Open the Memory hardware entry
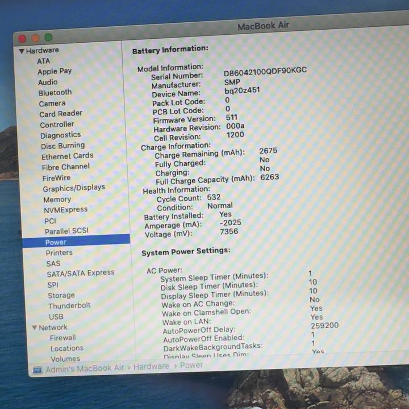Image resolution: width=409 pixels, height=409 pixels. pos(57,200)
